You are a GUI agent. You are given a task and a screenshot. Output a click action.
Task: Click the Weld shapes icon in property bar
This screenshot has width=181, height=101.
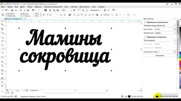click(75, 15)
